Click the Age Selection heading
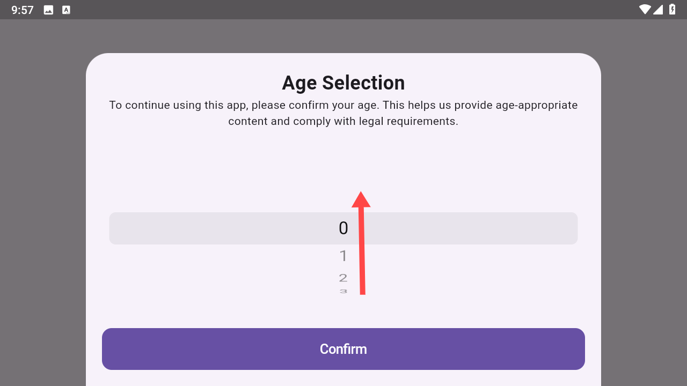Viewport: 687px width, 386px height. click(343, 83)
